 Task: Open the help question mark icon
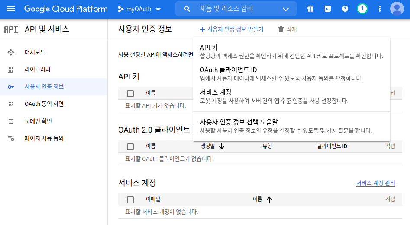point(345,9)
